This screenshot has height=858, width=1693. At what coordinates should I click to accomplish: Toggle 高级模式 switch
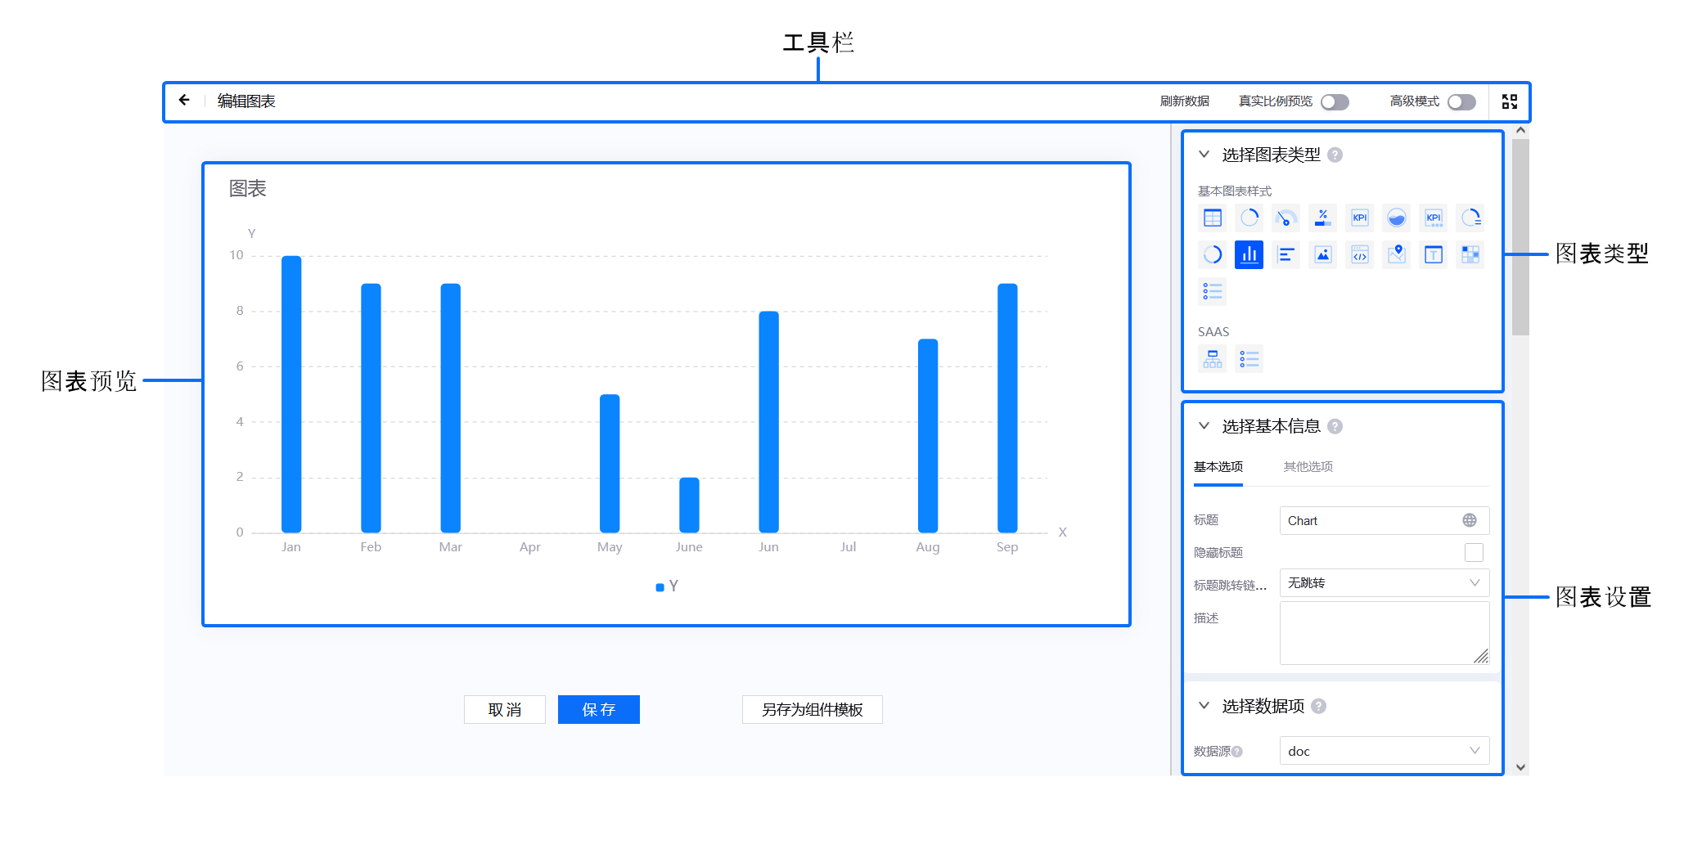[x=1461, y=101]
